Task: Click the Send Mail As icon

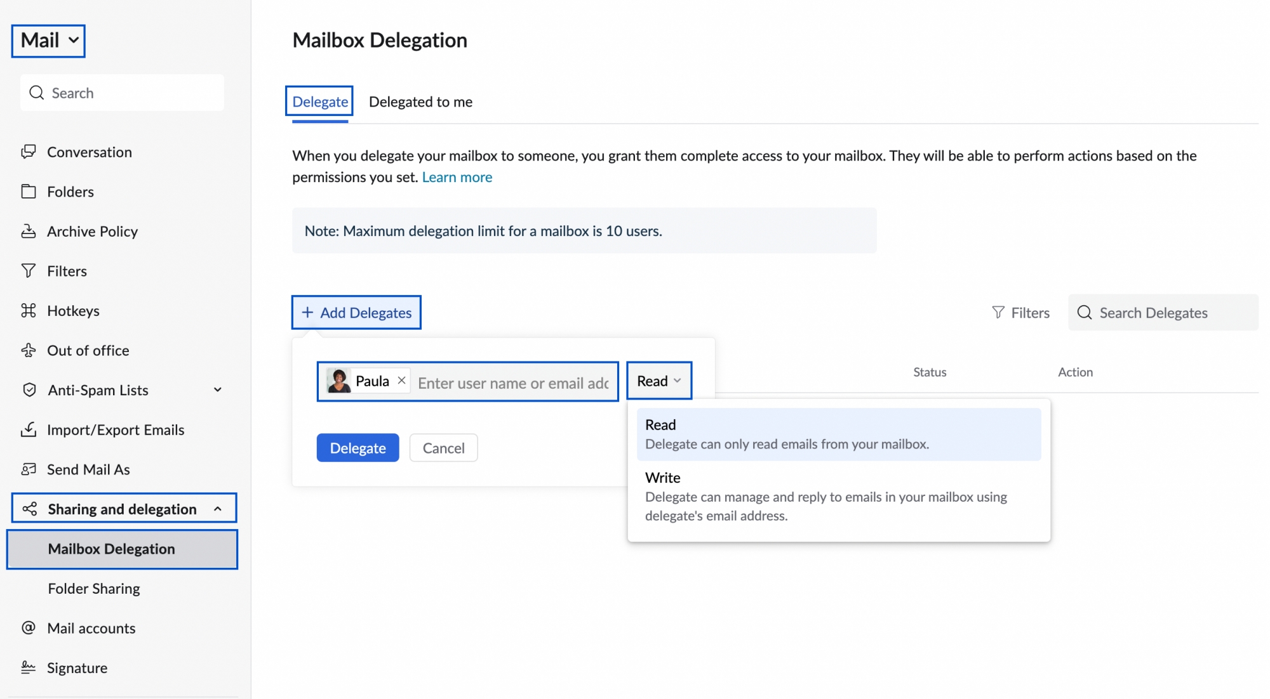Action: click(x=29, y=469)
